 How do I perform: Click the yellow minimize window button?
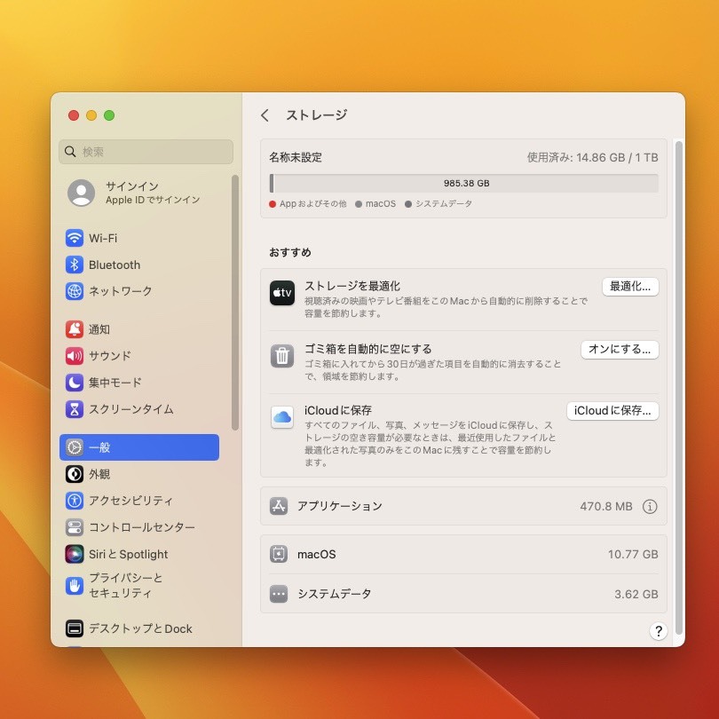click(x=91, y=115)
